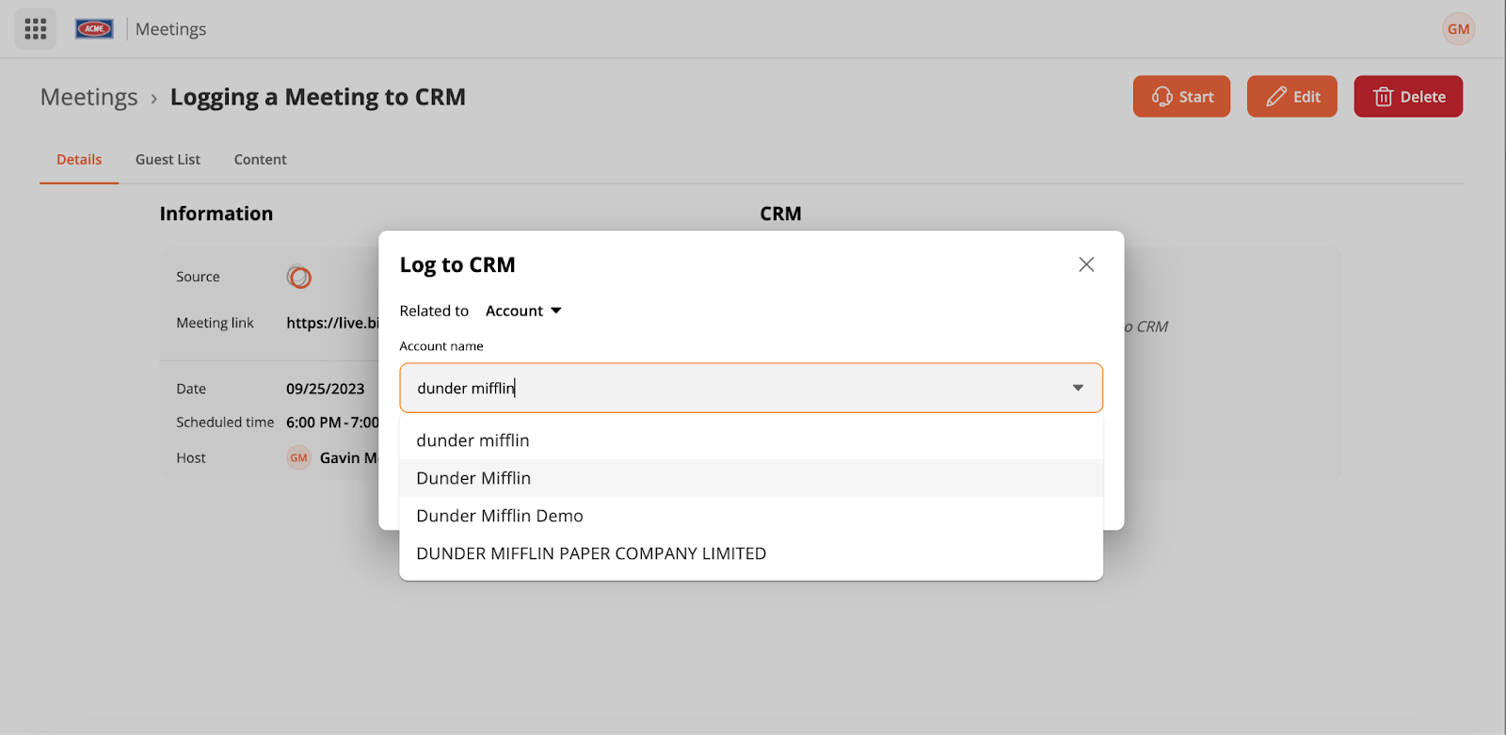The image size is (1506, 735).
Task: Delete this meeting
Action: point(1408,96)
